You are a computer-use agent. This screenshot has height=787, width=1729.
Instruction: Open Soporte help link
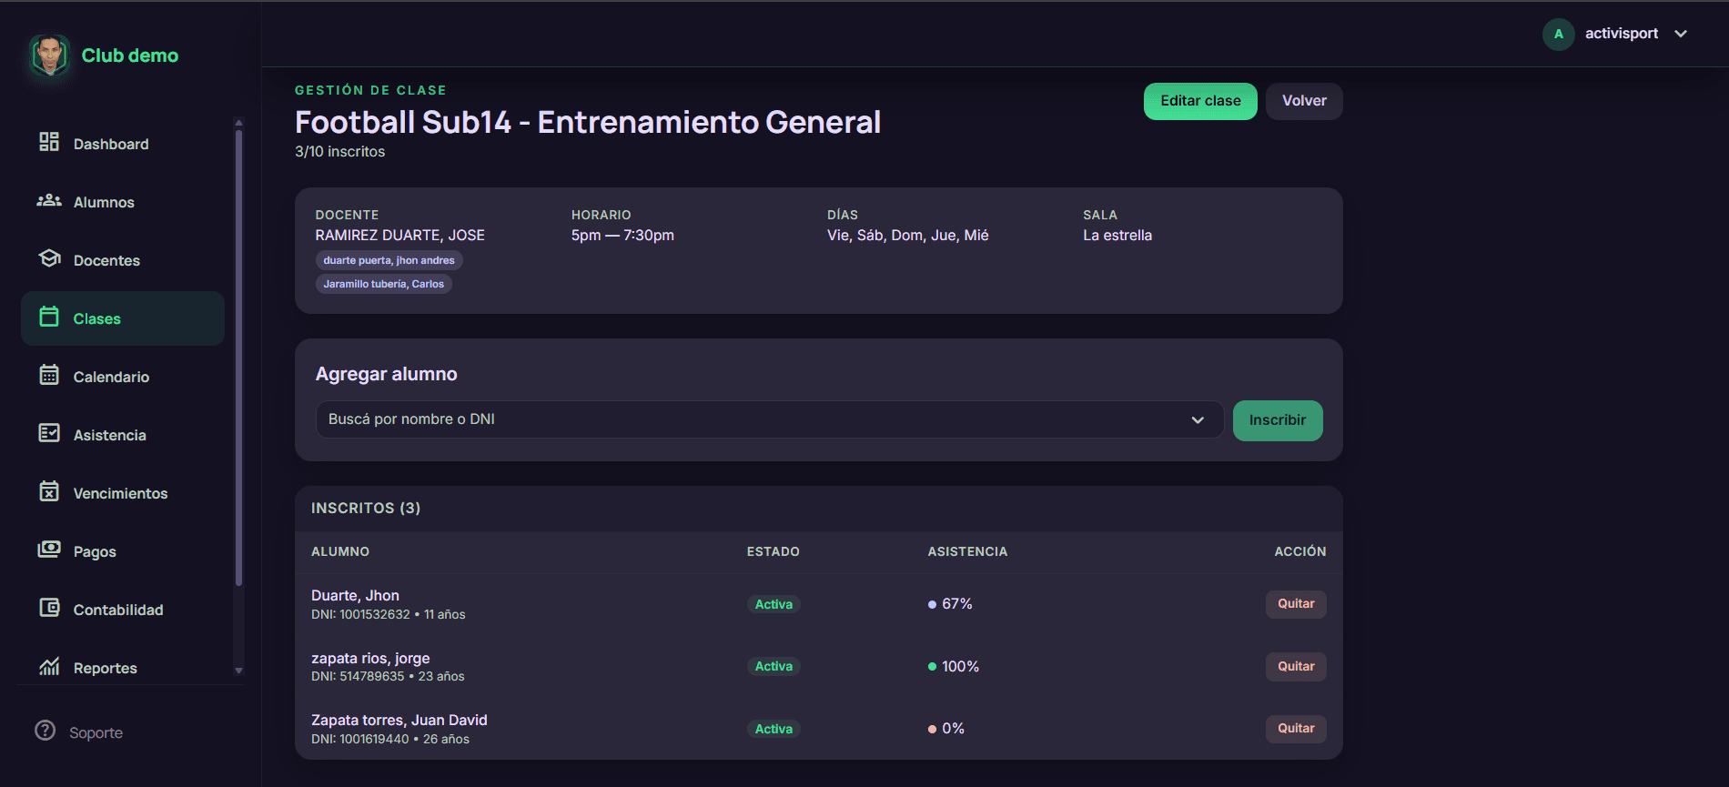96,732
